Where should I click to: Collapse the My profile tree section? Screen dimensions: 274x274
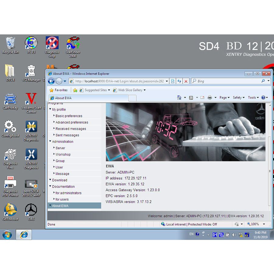click(50, 109)
